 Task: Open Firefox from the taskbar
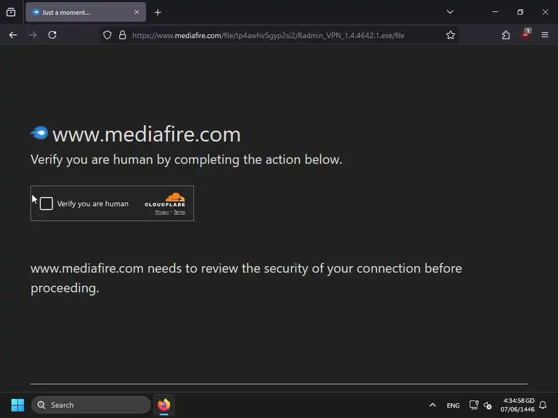164,405
